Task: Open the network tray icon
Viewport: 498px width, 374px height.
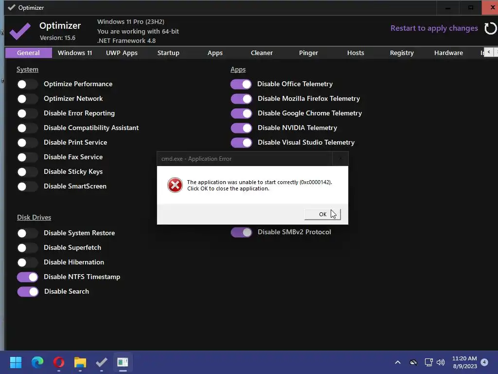Action: [429, 362]
